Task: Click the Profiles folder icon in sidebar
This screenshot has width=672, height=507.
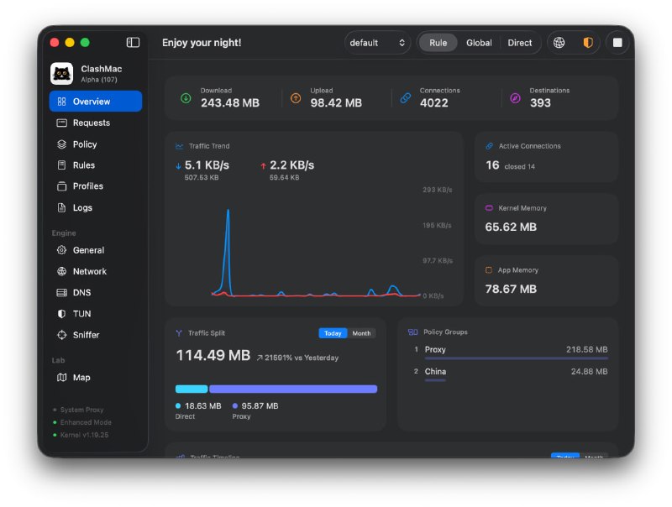Action: pos(61,186)
